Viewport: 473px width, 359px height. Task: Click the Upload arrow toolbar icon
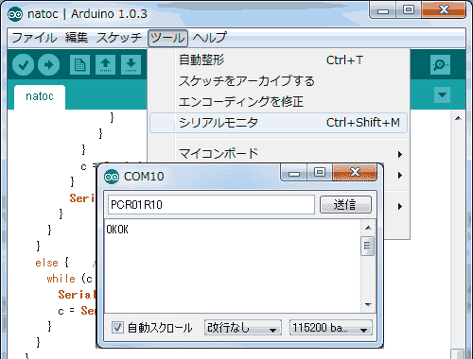click(48, 65)
